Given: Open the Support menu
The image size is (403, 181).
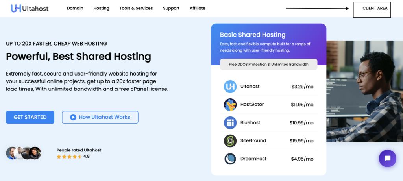Looking at the screenshot, I should [x=171, y=8].
